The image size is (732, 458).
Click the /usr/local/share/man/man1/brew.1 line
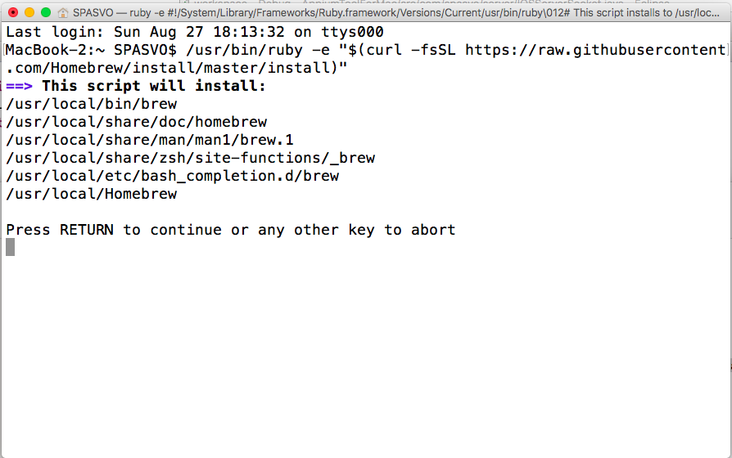pos(150,140)
